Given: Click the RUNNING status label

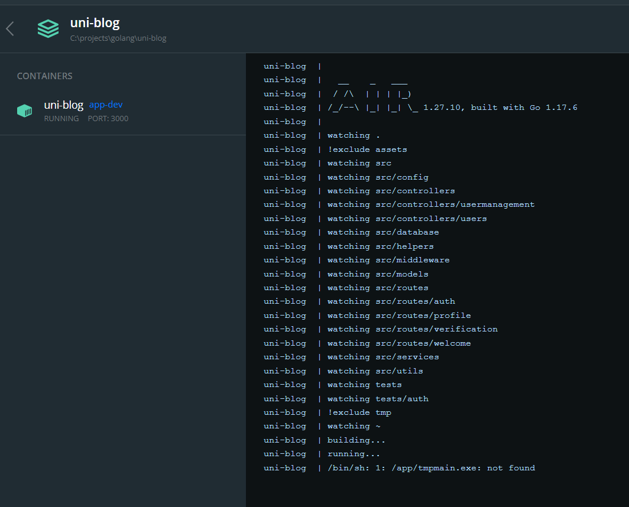Looking at the screenshot, I should (61, 118).
